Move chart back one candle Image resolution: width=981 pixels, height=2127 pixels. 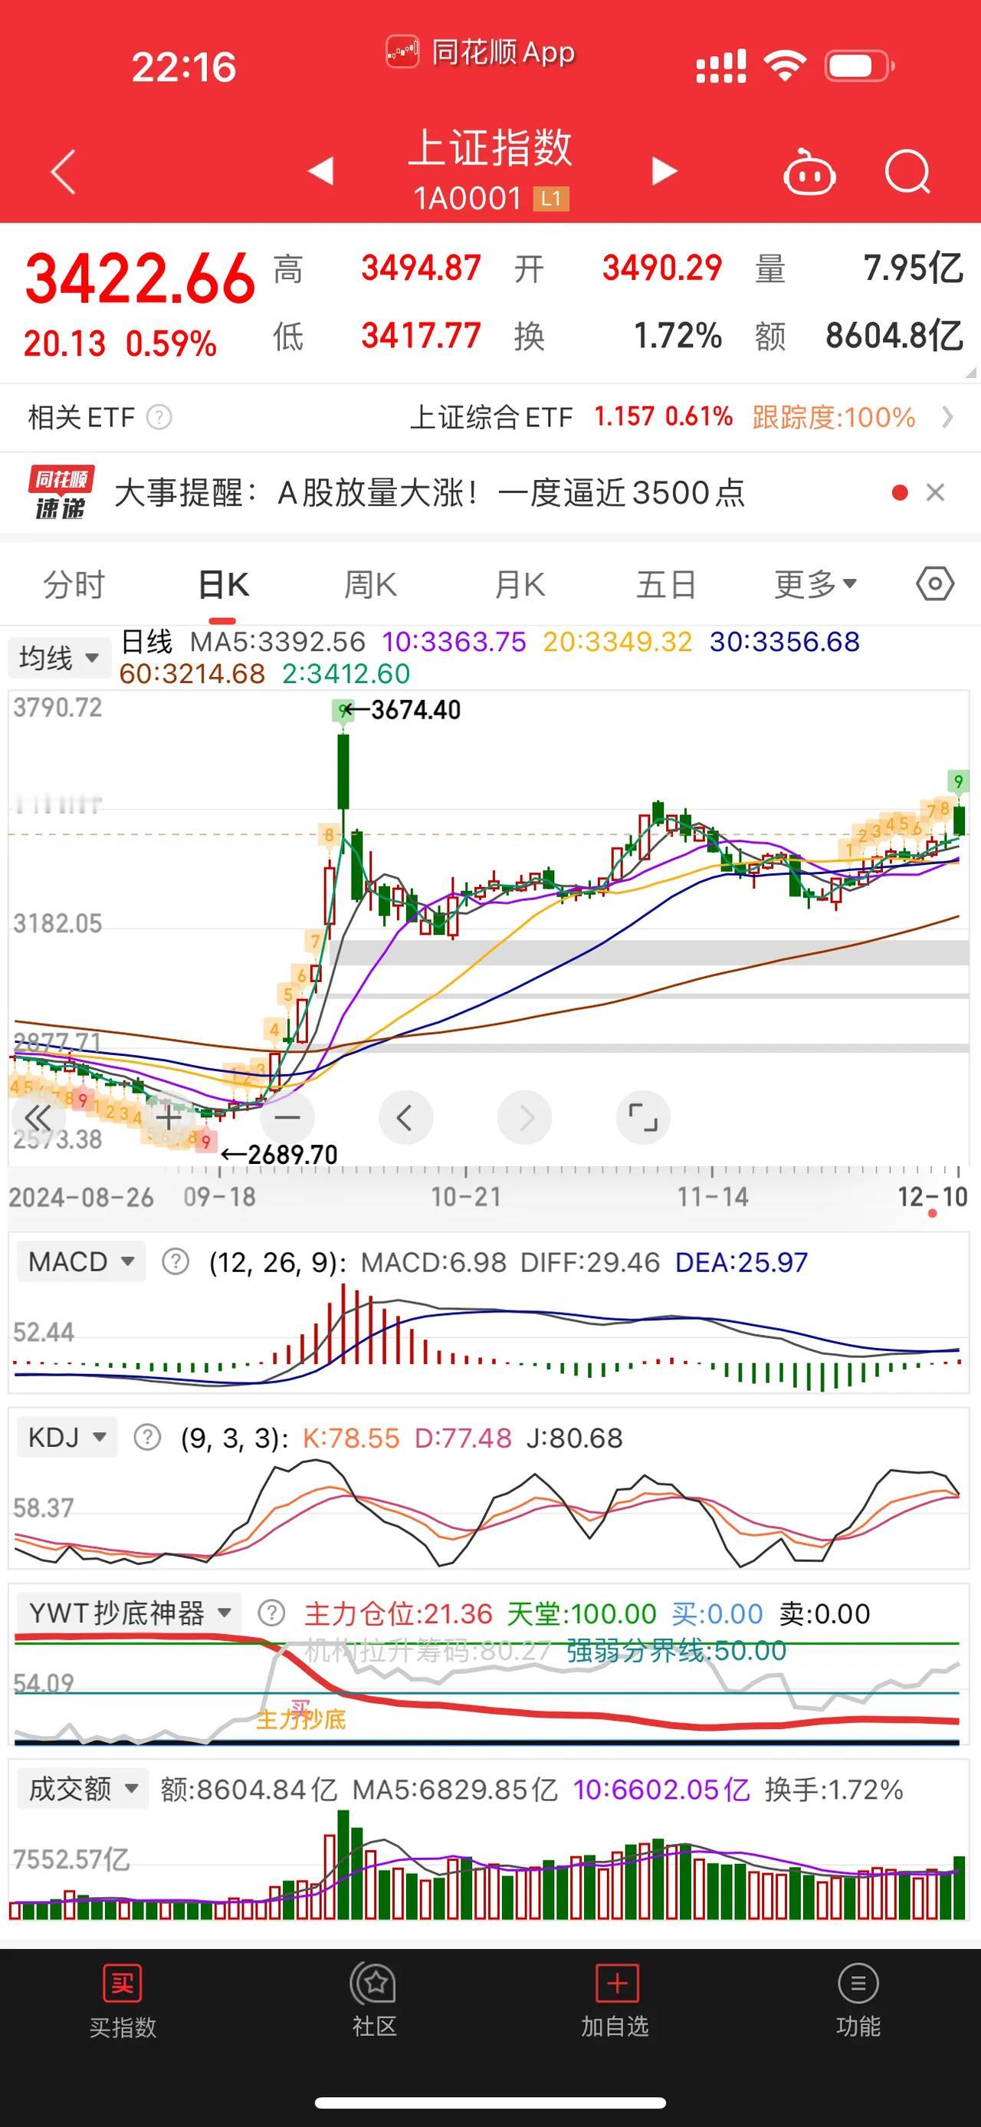[x=405, y=1118]
